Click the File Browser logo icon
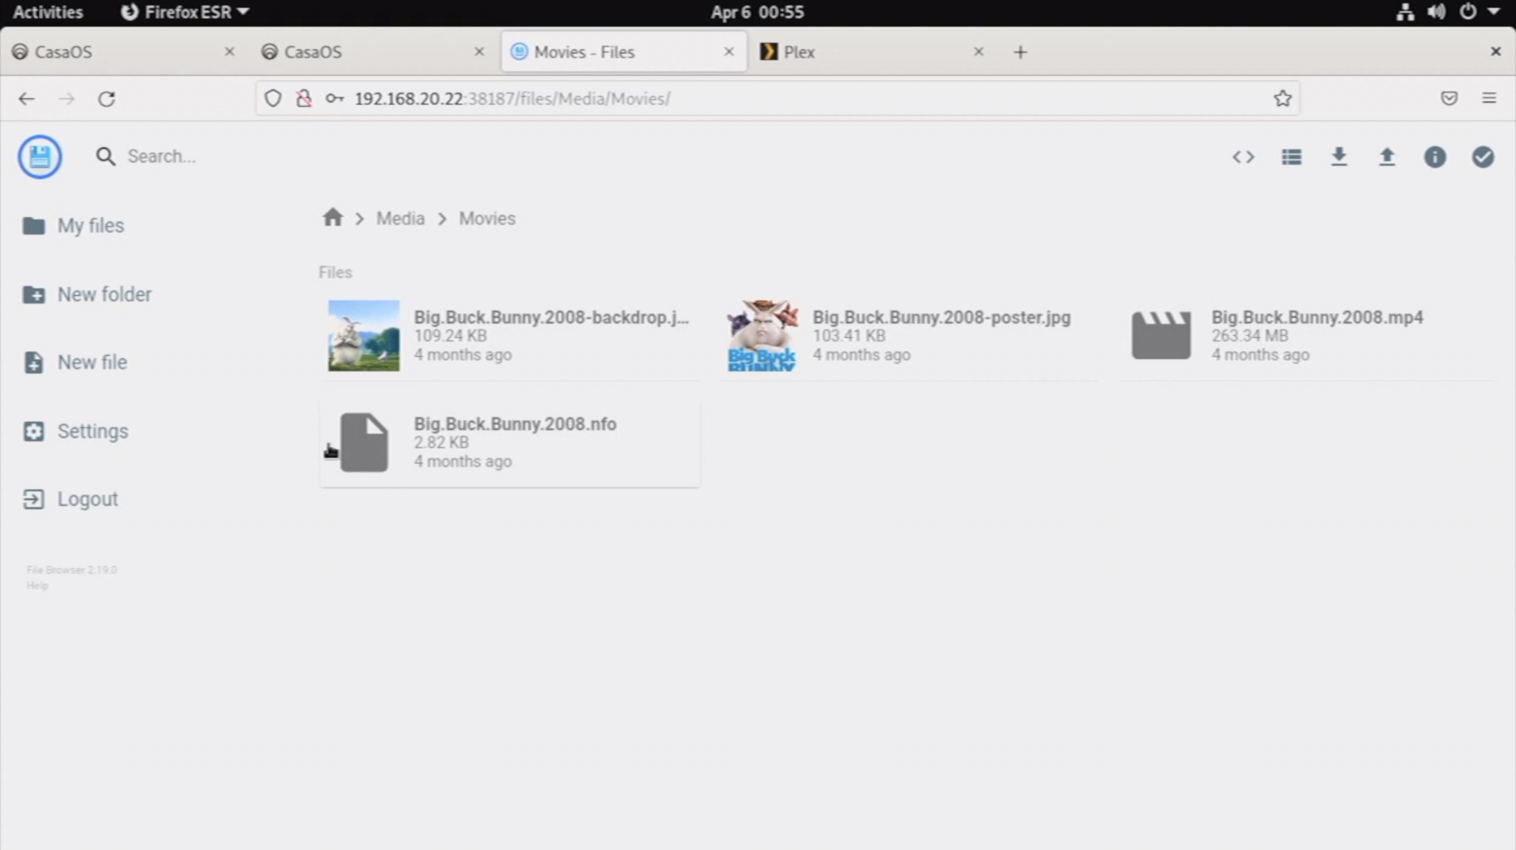Screen dimensions: 1516x850 coord(40,157)
